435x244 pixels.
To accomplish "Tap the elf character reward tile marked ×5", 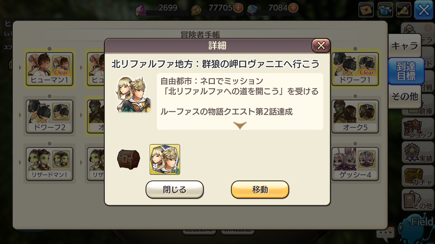I will click(x=165, y=159).
